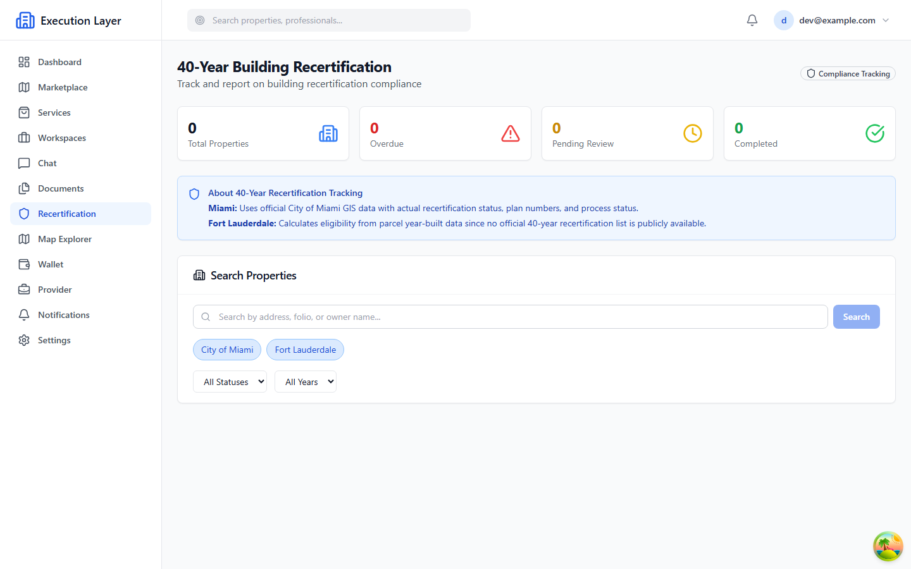Open Map Explorer from the sidebar
The width and height of the screenshot is (911, 569).
pyautogui.click(x=81, y=239)
